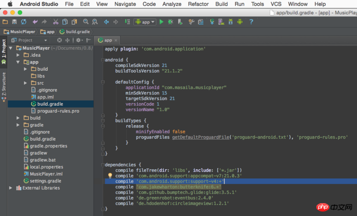Click app breadcrumb in navigation bar
Viewport: 357px width, 216px height.
[48, 32]
